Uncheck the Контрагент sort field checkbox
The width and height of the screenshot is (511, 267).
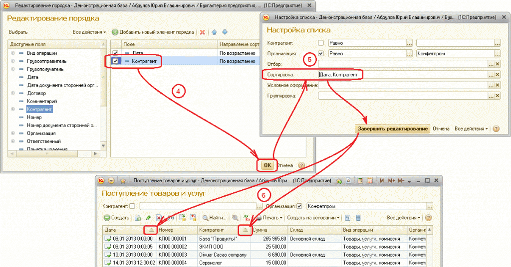116,61
